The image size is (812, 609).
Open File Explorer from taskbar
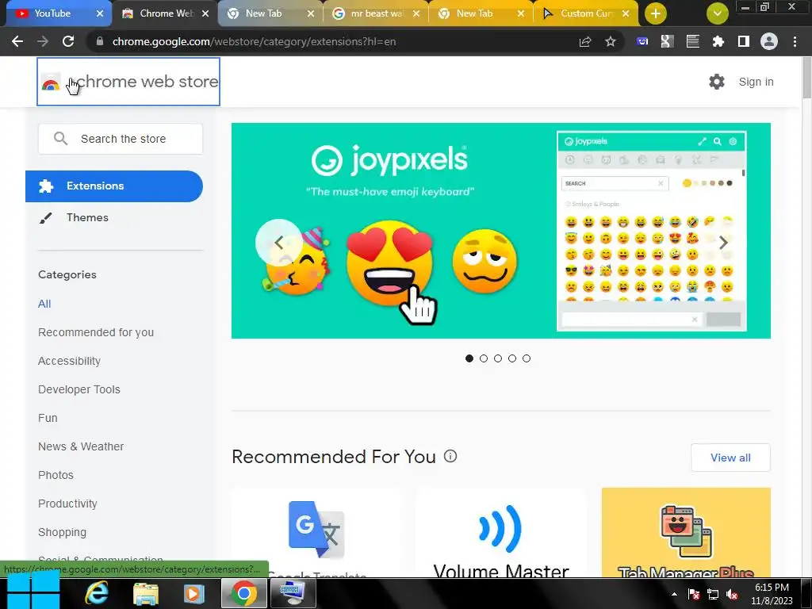coord(146,593)
